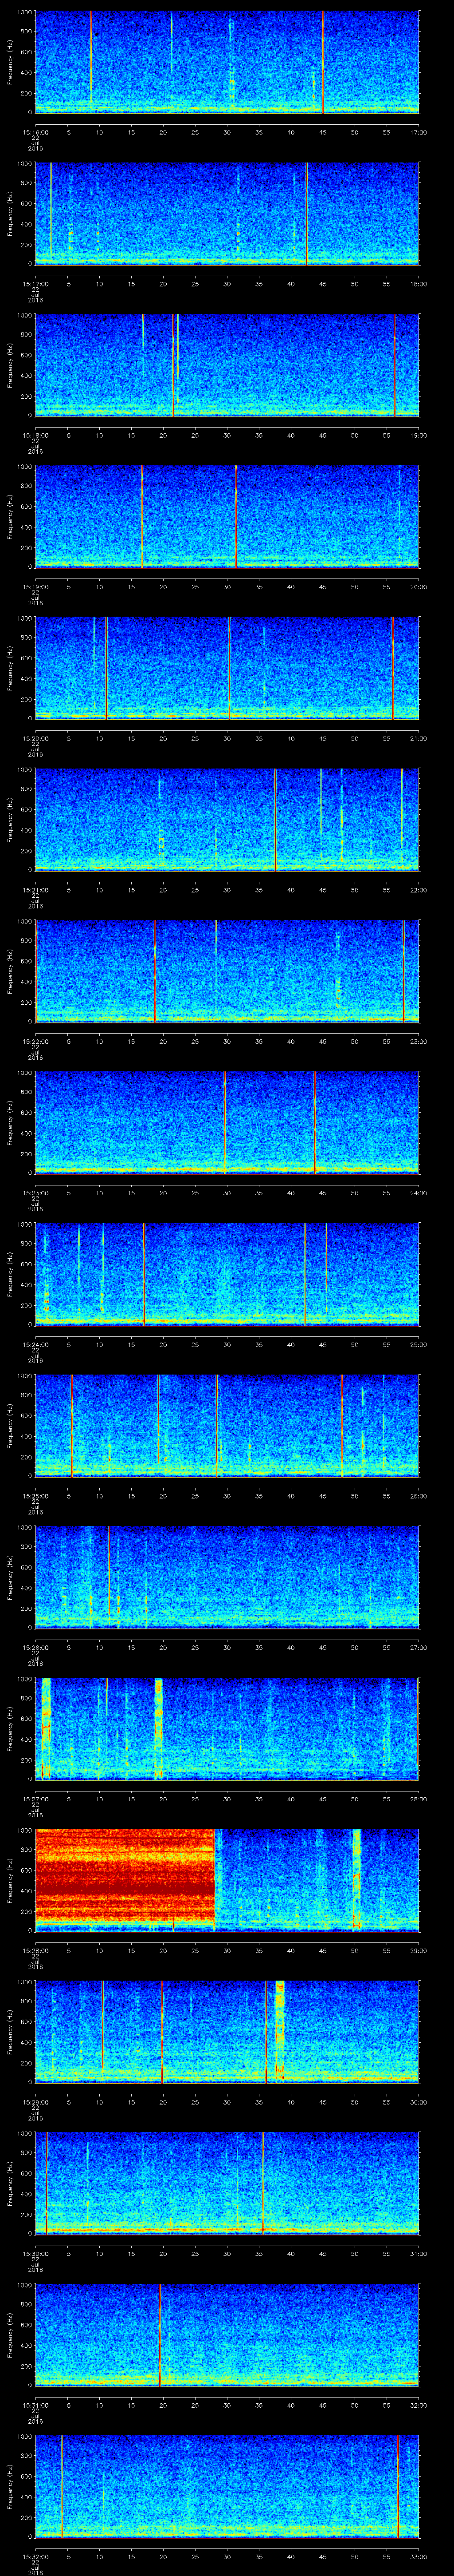Screen dimensions: 454x2576
Task: Click the 15:27:00 time axis label
Action: (x=36, y=1799)
